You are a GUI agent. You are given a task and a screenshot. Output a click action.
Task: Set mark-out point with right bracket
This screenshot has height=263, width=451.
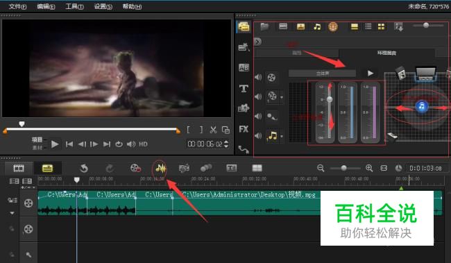(201, 130)
